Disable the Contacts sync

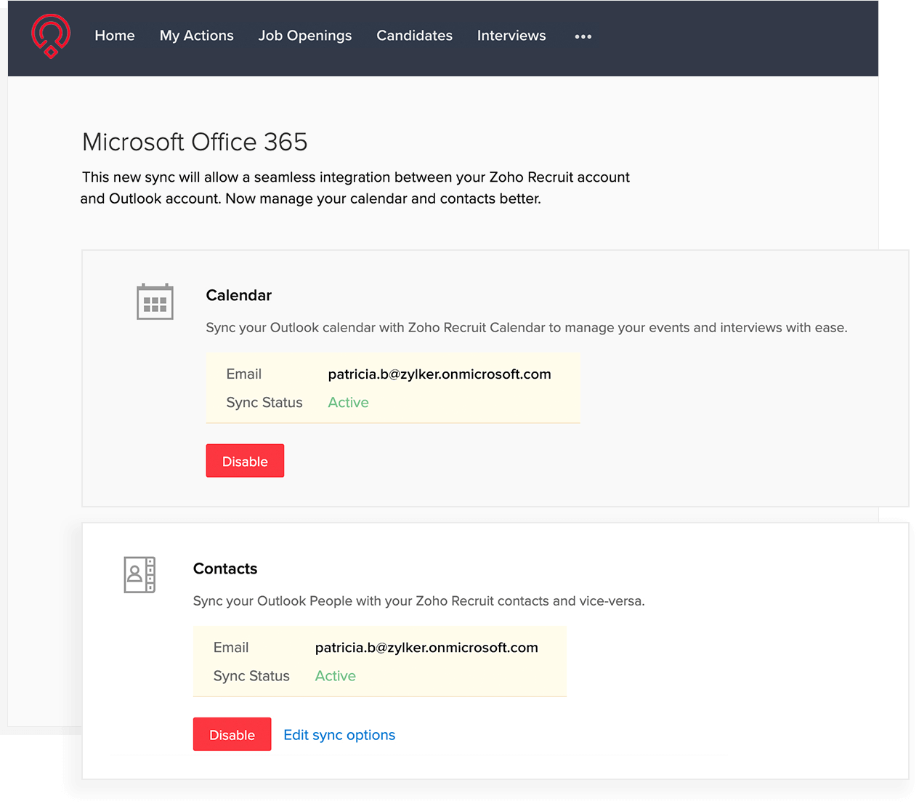point(232,734)
